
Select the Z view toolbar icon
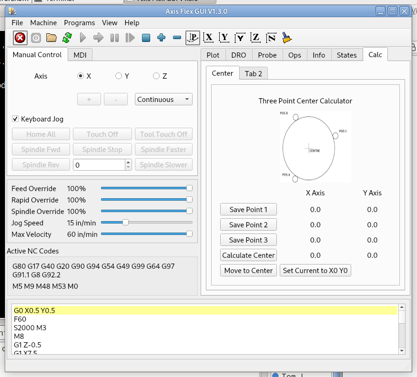coord(255,38)
